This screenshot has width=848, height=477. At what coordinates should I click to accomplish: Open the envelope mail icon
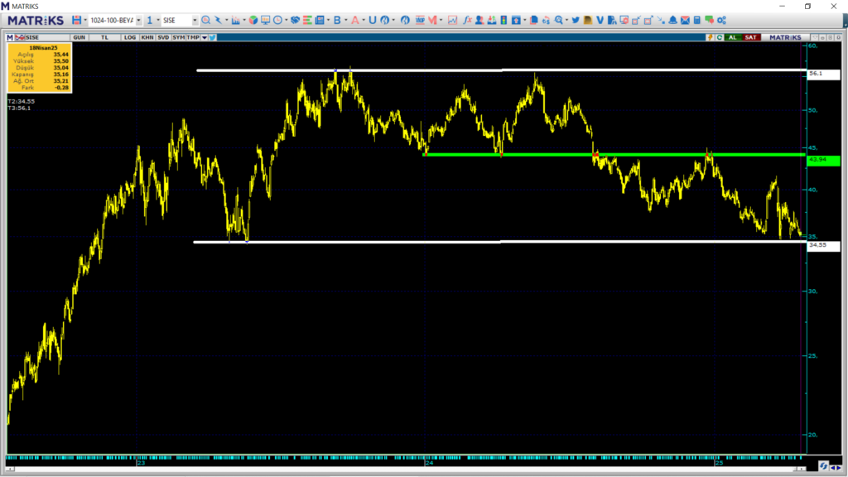click(x=685, y=20)
